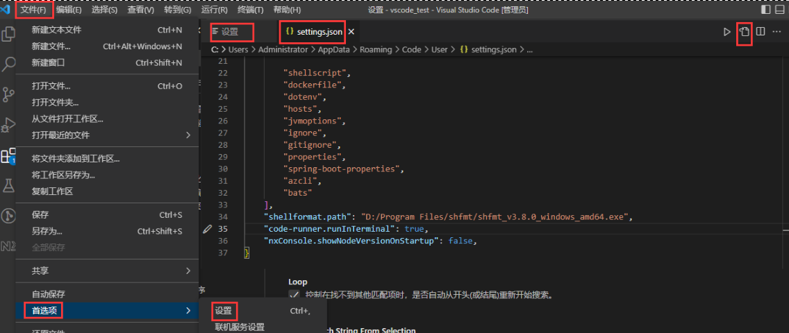789x333 pixels.
Task: Choose 将文件夹添加到工作区... menu entry
Action: [x=107, y=159]
